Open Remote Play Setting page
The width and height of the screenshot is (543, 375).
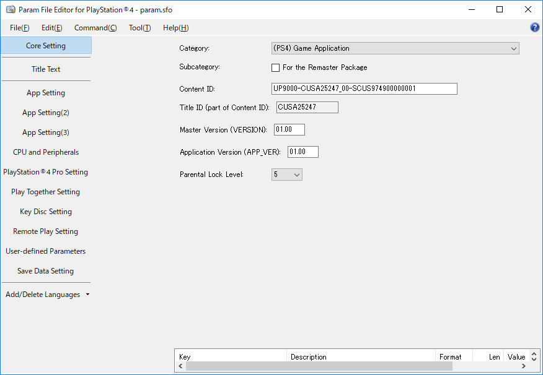[x=46, y=231]
